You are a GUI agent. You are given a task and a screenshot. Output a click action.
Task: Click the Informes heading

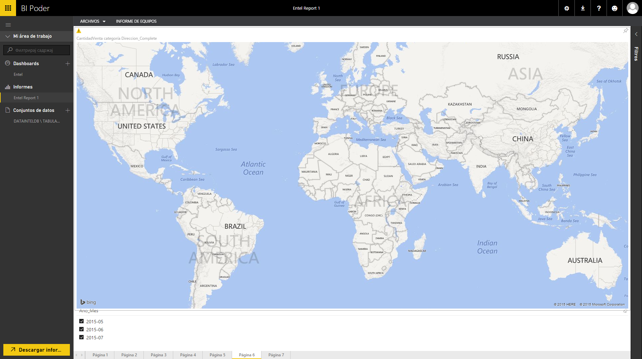[x=23, y=87]
